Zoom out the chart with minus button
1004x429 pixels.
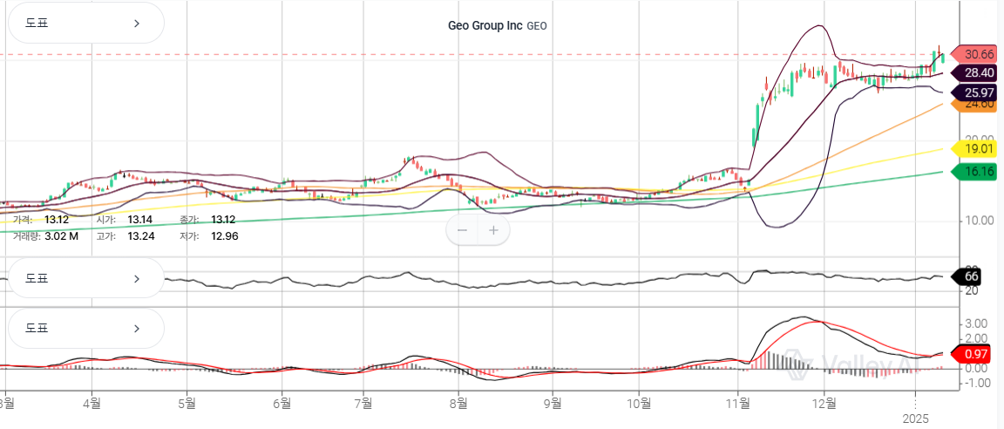pyautogui.click(x=463, y=230)
